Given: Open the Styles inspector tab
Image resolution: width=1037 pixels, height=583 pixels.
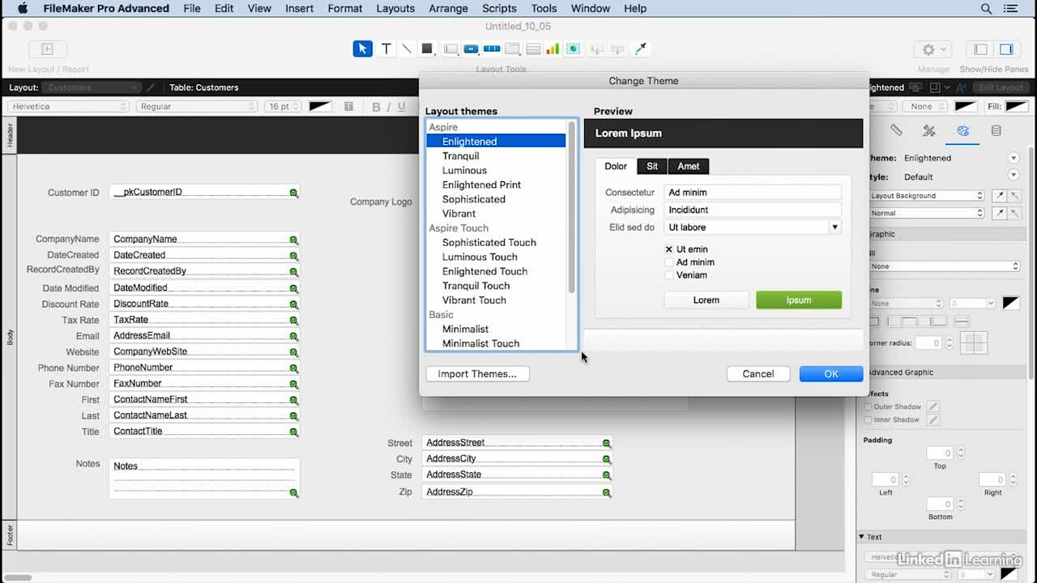Looking at the screenshot, I should pyautogui.click(x=929, y=130).
